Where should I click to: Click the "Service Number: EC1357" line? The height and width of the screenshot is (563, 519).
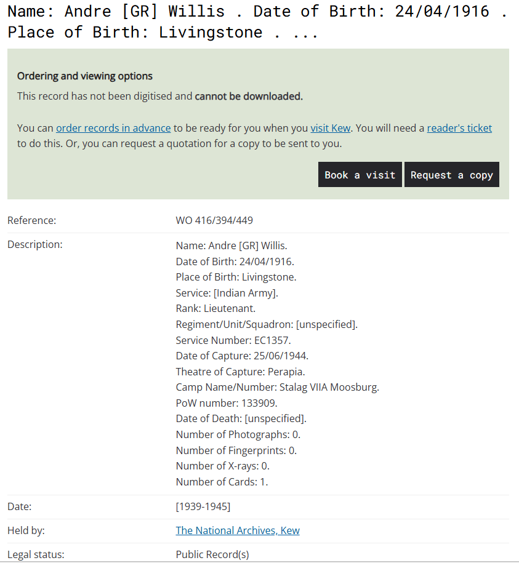click(x=233, y=340)
